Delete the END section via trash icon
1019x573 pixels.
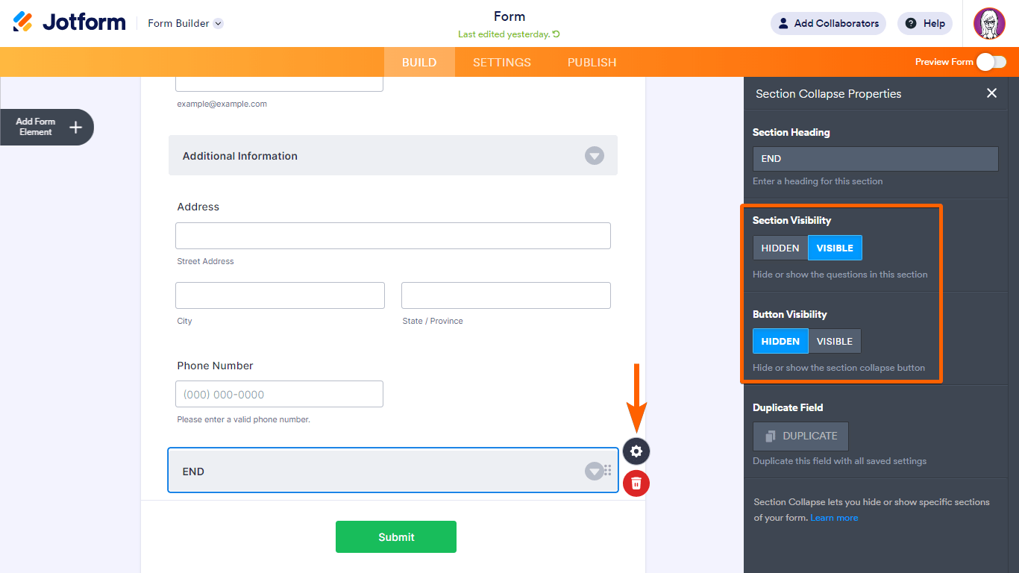click(636, 483)
